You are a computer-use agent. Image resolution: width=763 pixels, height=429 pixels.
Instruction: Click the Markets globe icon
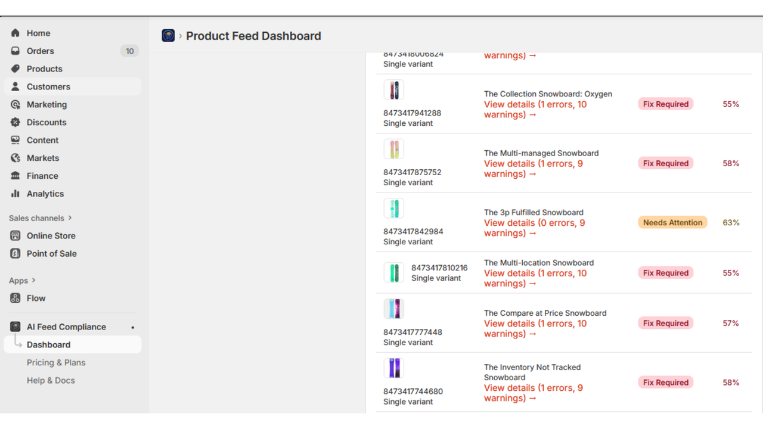tap(15, 158)
